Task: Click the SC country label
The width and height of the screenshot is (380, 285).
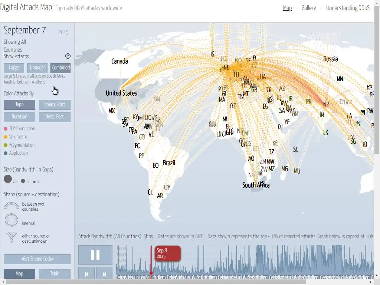Action: coord(296,150)
